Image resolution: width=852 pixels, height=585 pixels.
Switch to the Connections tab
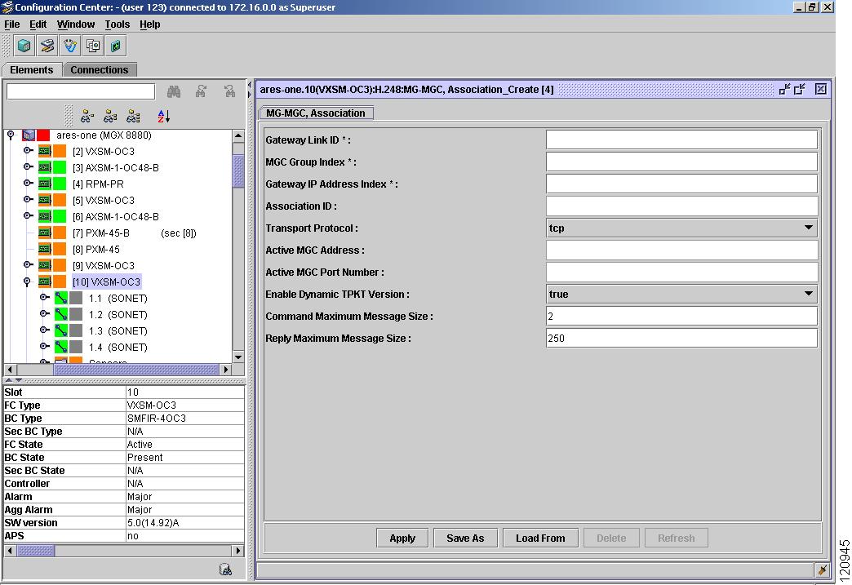pyautogui.click(x=100, y=70)
